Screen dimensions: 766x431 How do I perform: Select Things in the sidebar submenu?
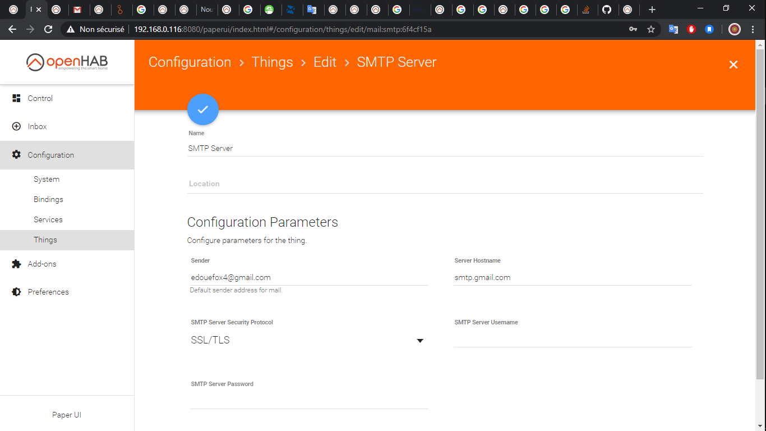[67, 240]
